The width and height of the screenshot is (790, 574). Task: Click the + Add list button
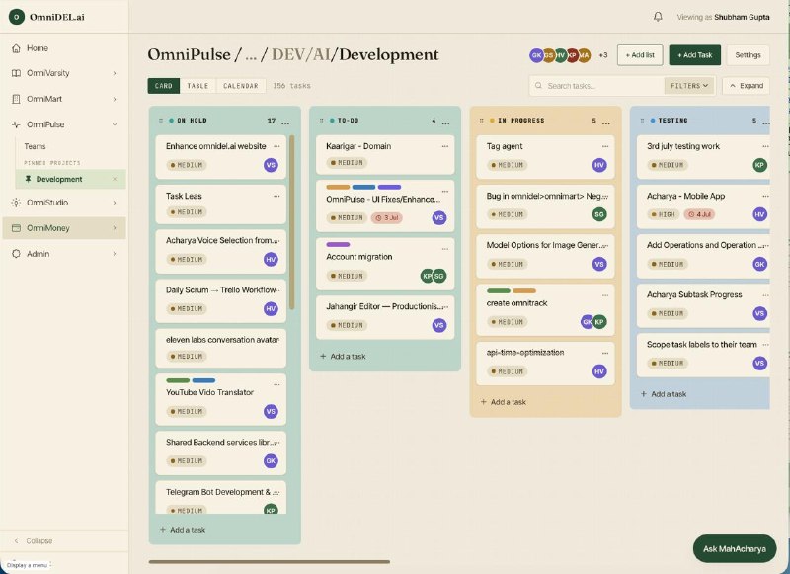pyautogui.click(x=639, y=55)
